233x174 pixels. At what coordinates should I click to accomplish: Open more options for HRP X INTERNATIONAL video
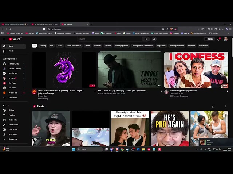coord(95,91)
